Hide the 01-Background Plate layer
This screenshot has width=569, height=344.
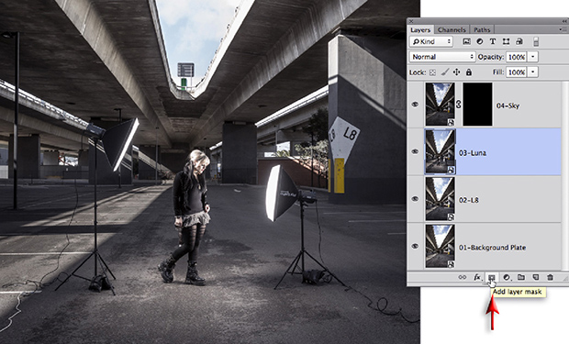click(415, 246)
